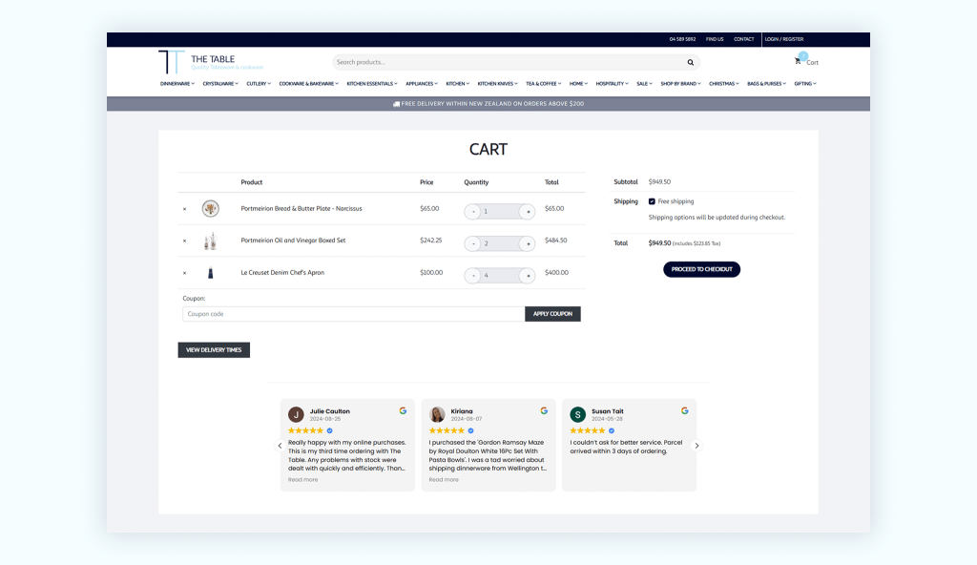Open the shopping cart icon

[798, 60]
